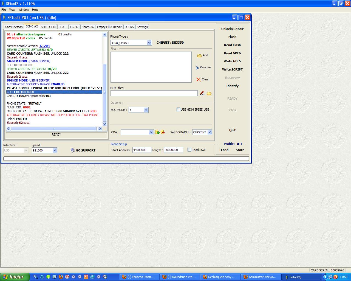Click the Flash button
The image size is (351, 281).
[x=232, y=37]
